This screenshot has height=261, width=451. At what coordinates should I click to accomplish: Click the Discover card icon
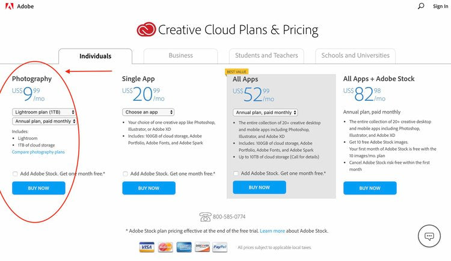coord(202,247)
